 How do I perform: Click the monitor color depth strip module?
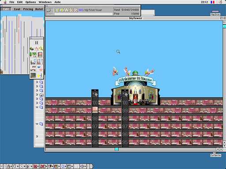(x=56, y=166)
